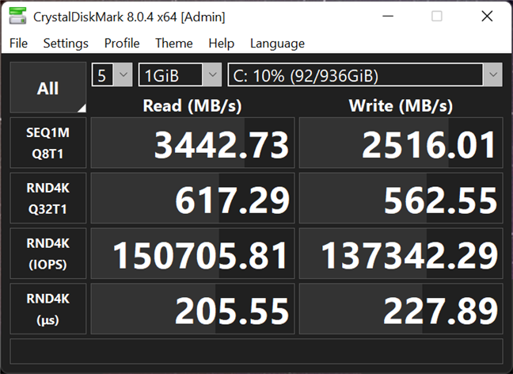Close the CrystalDiskMark window
513x374 pixels.
[487, 16]
